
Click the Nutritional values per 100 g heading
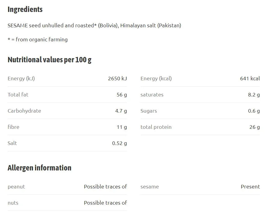click(50, 60)
